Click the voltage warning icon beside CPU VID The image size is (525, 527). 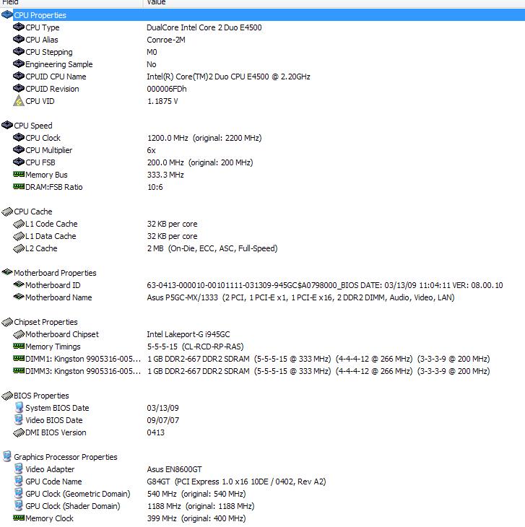(x=19, y=101)
